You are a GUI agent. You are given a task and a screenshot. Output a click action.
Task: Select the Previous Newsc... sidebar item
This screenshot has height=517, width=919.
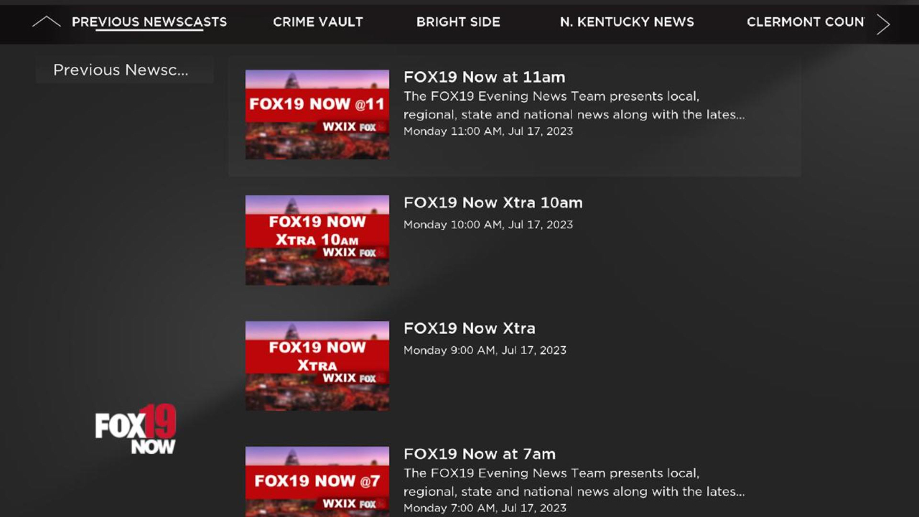point(125,70)
